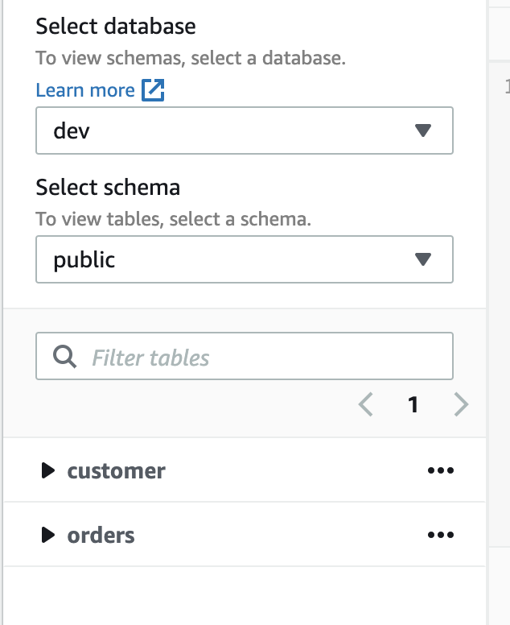Go to the next page of tables

tap(461, 404)
